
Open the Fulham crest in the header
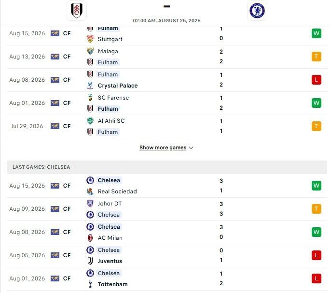[x=77, y=11]
